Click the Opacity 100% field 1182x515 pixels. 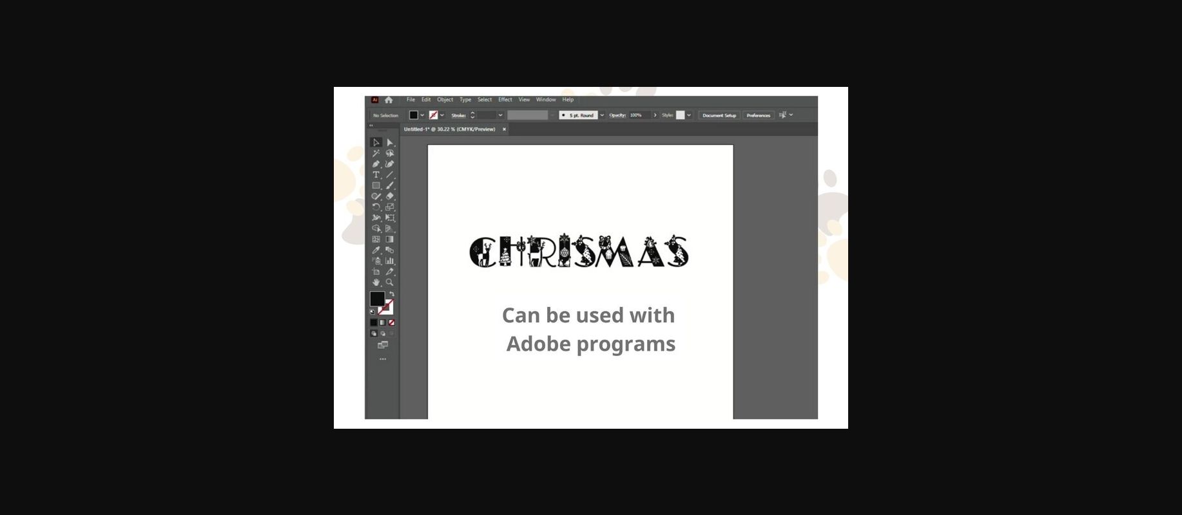[x=640, y=115]
